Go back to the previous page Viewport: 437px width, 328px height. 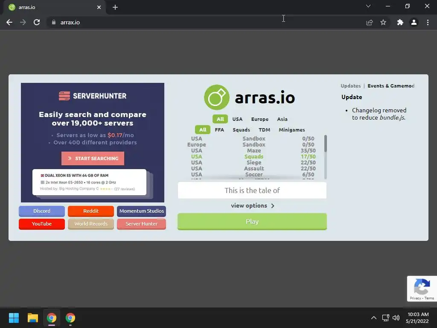(x=9, y=22)
